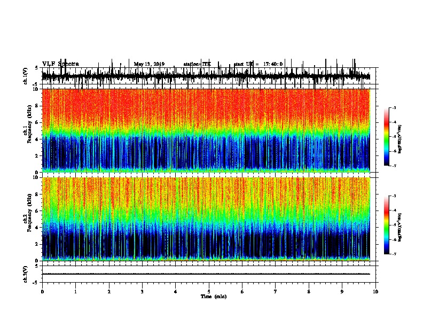Click the ch.3 flat waveform trace
The width and height of the screenshot is (423, 327).
coord(206,274)
